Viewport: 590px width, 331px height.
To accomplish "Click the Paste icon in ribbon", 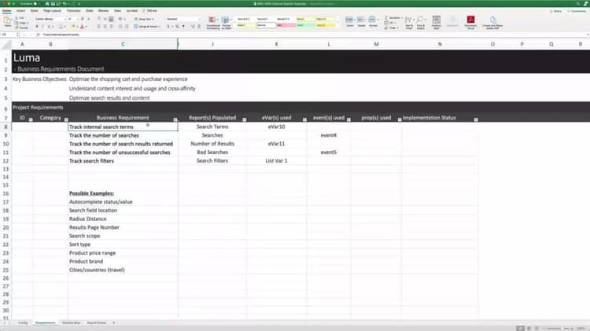I will coord(7,20).
